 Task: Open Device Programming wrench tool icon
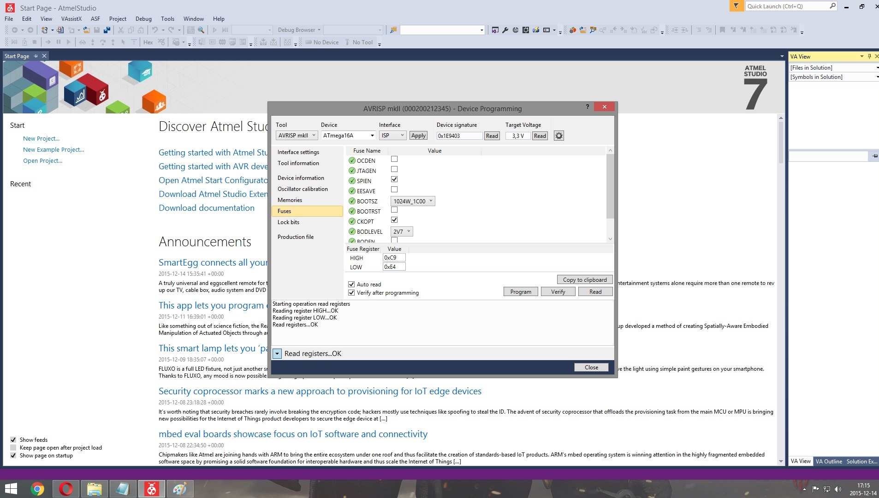pyautogui.click(x=505, y=30)
